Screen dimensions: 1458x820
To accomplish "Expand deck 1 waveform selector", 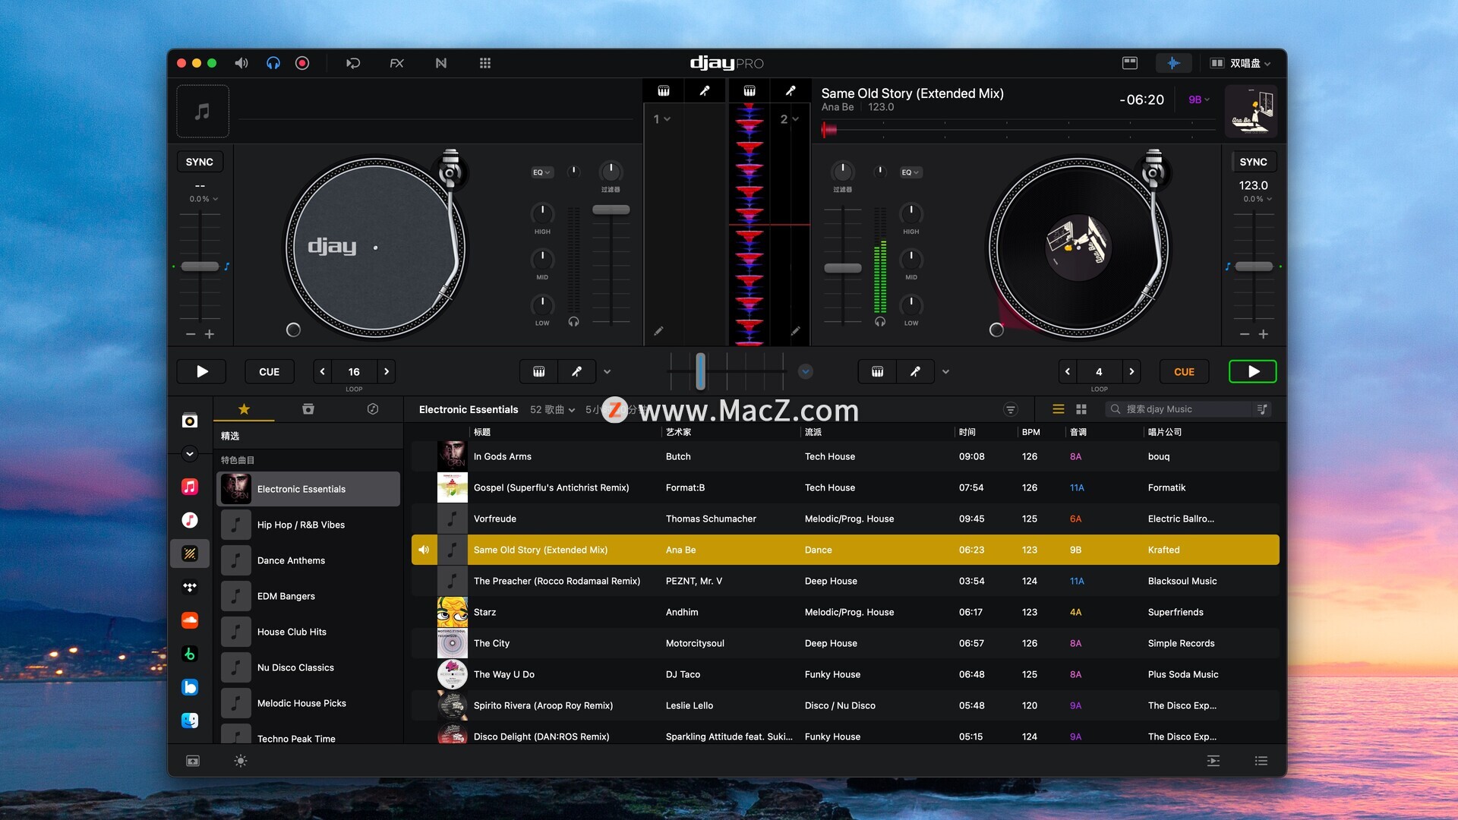I will (x=662, y=119).
